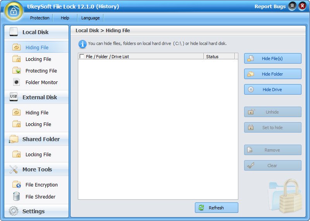Screen dimensions: 310x221
Task: Click the Hide Drive button
Action: (x=273, y=90)
